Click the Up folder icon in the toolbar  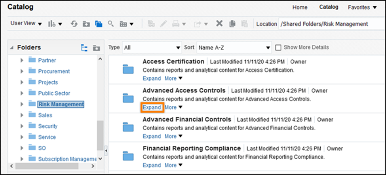coord(86,24)
